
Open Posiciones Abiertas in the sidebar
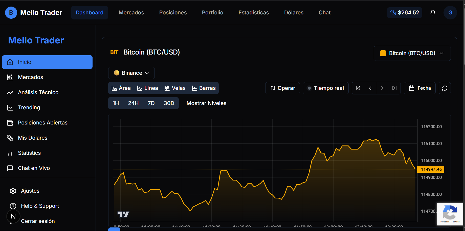(x=42, y=122)
